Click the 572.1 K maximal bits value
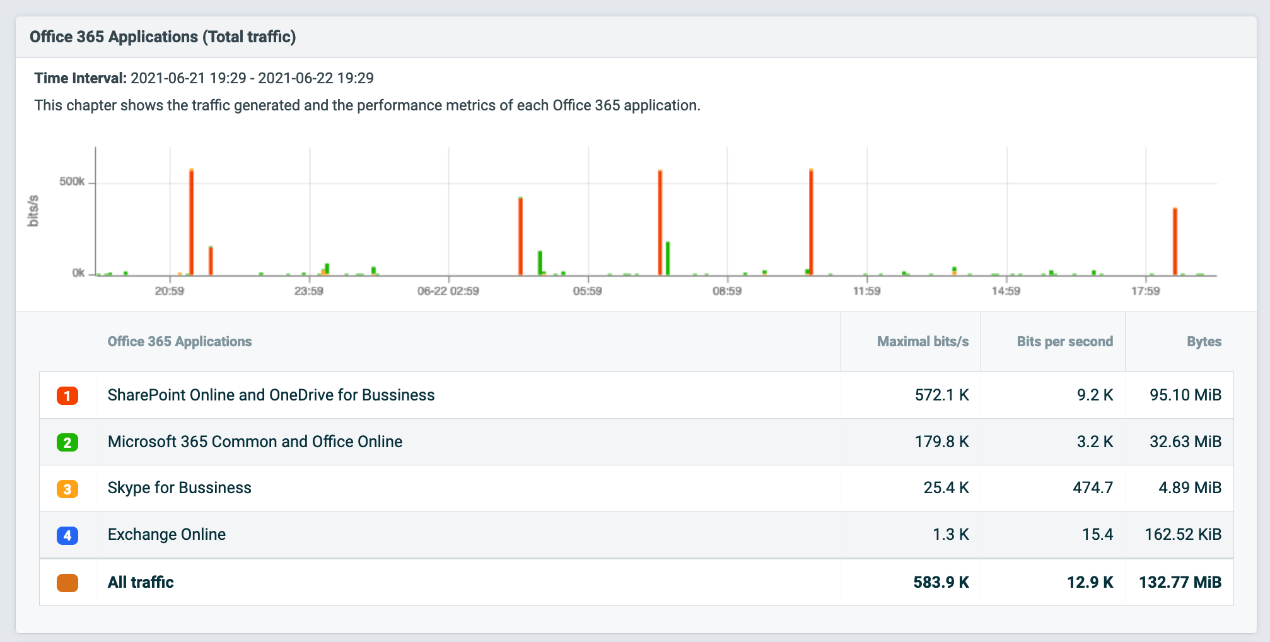Image resolution: width=1270 pixels, height=642 pixels. click(941, 395)
